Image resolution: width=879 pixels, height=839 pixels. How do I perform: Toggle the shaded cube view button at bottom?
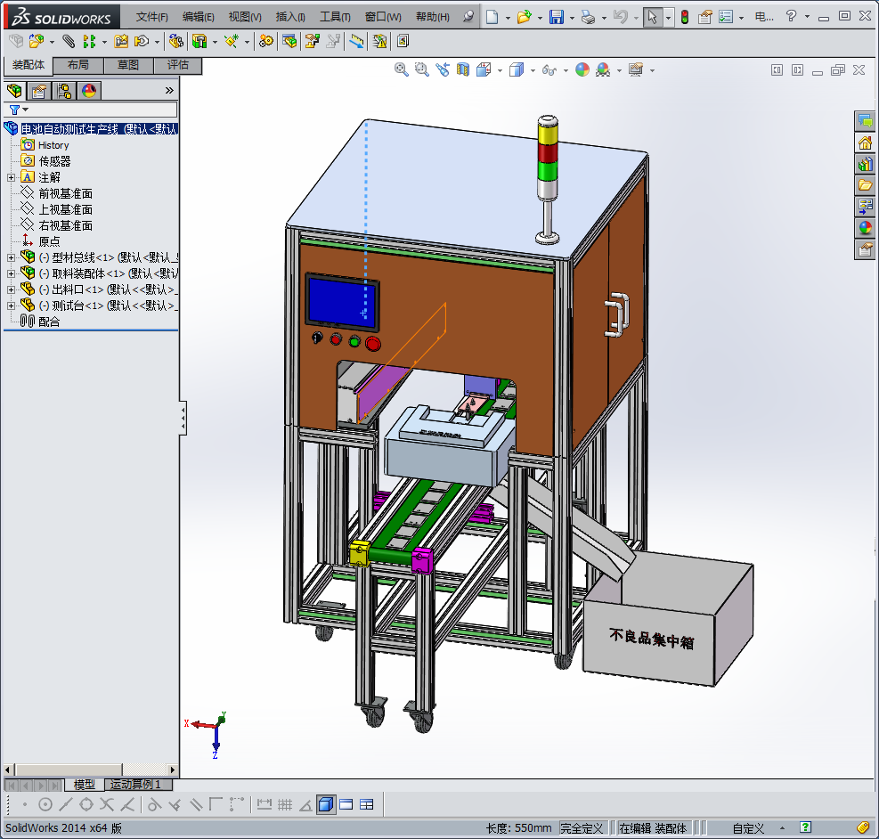(325, 804)
